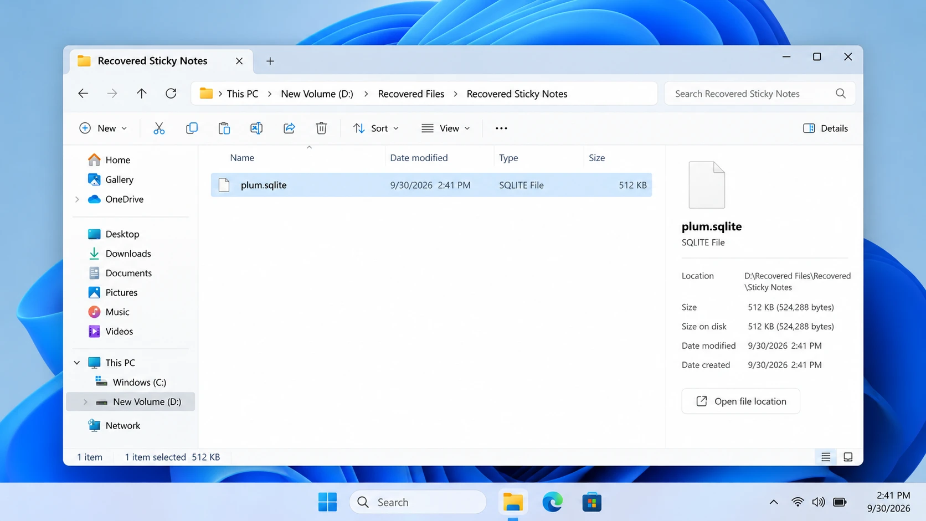The image size is (926, 521).
Task: Open Downloads in the navigation pane
Action: click(128, 254)
